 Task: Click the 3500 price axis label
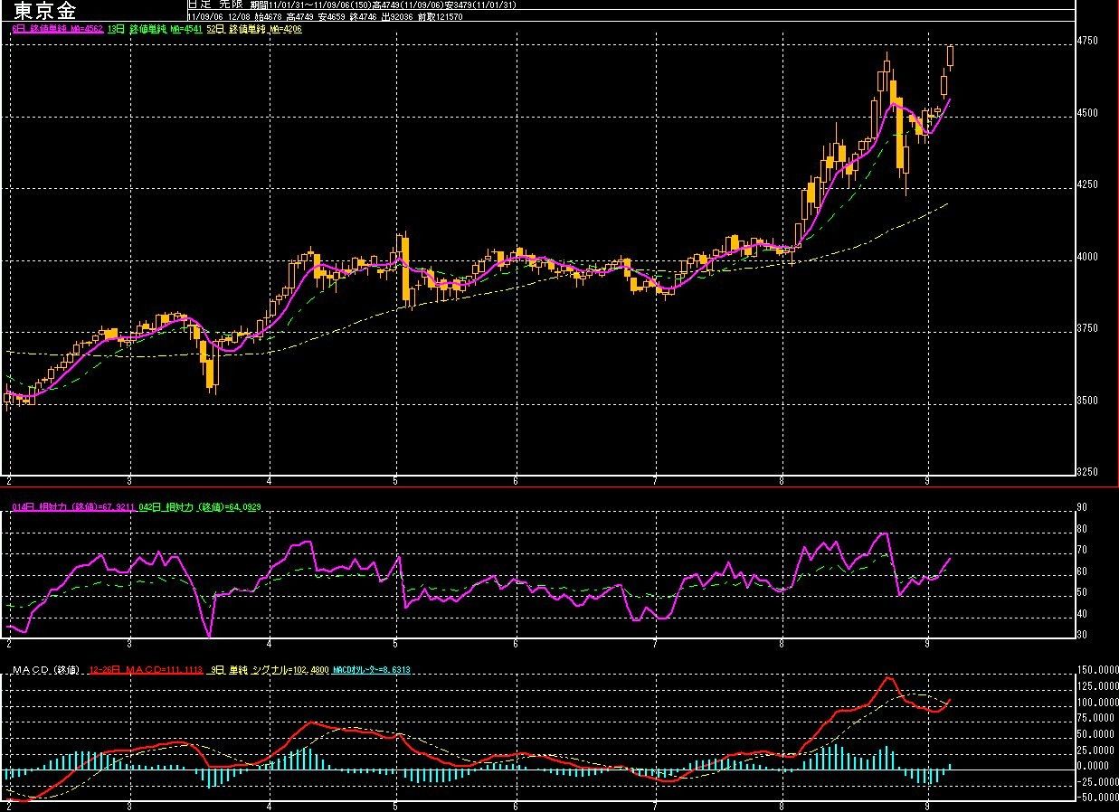point(1087,401)
